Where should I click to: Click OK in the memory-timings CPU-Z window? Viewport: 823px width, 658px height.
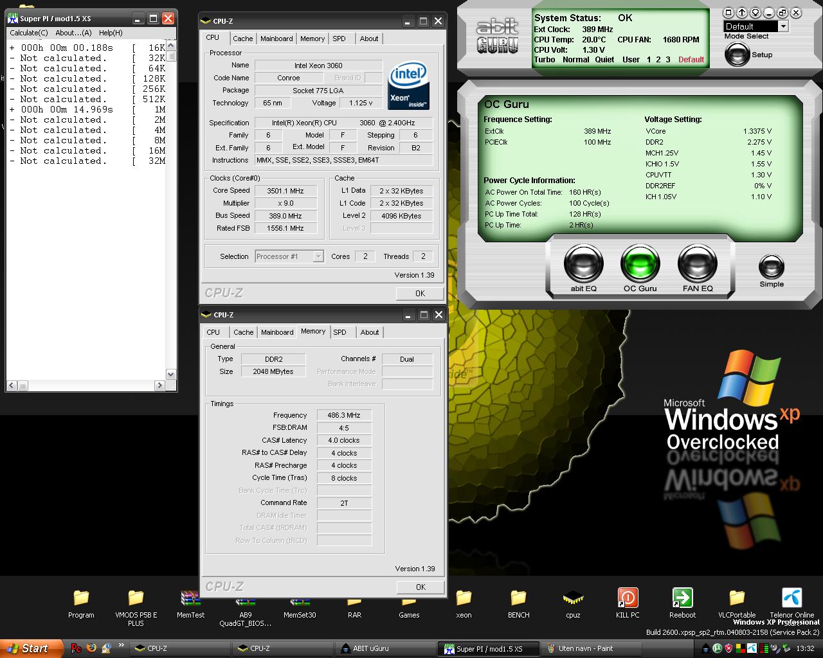tap(421, 587)
